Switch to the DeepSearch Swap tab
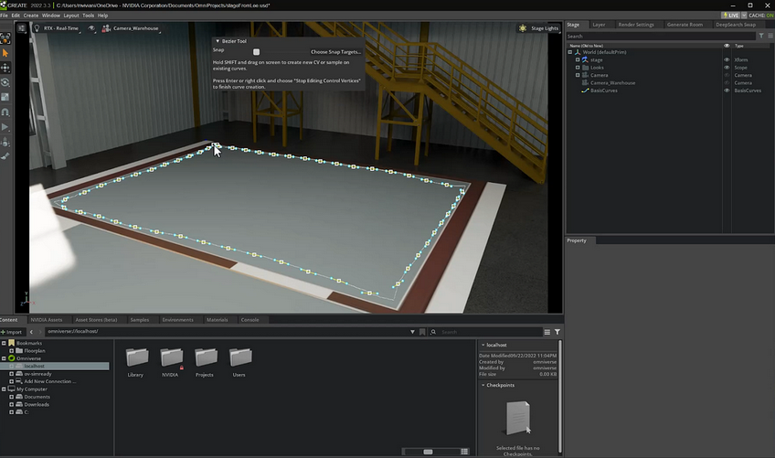 (736, 25)
